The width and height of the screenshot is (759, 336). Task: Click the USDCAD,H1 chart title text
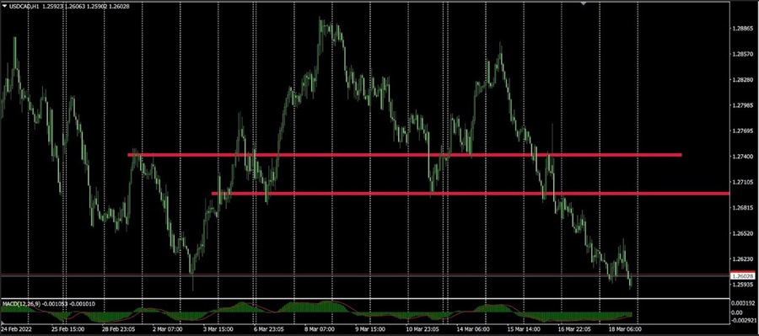tap(24, 6)
